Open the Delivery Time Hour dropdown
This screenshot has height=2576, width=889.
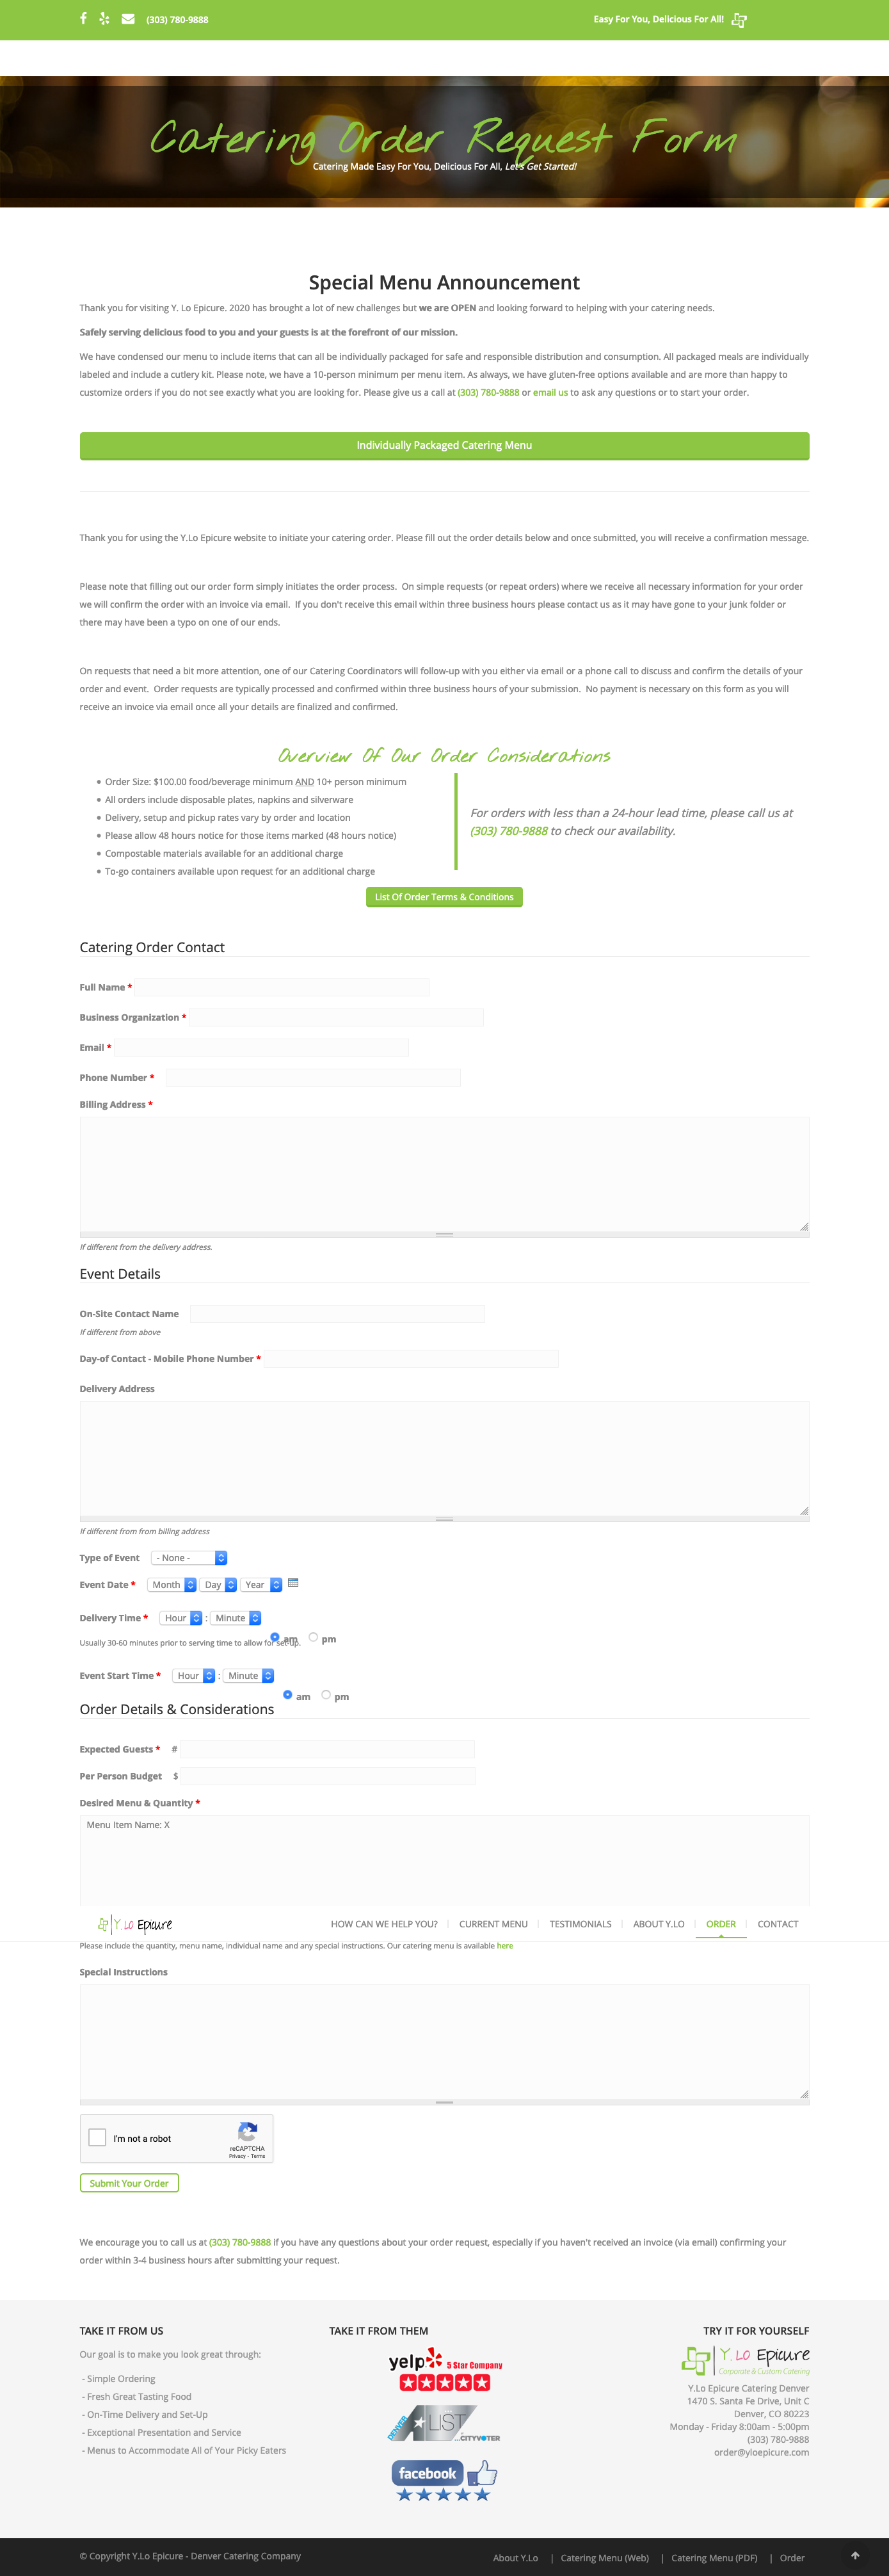click(x=181, y=1618)
